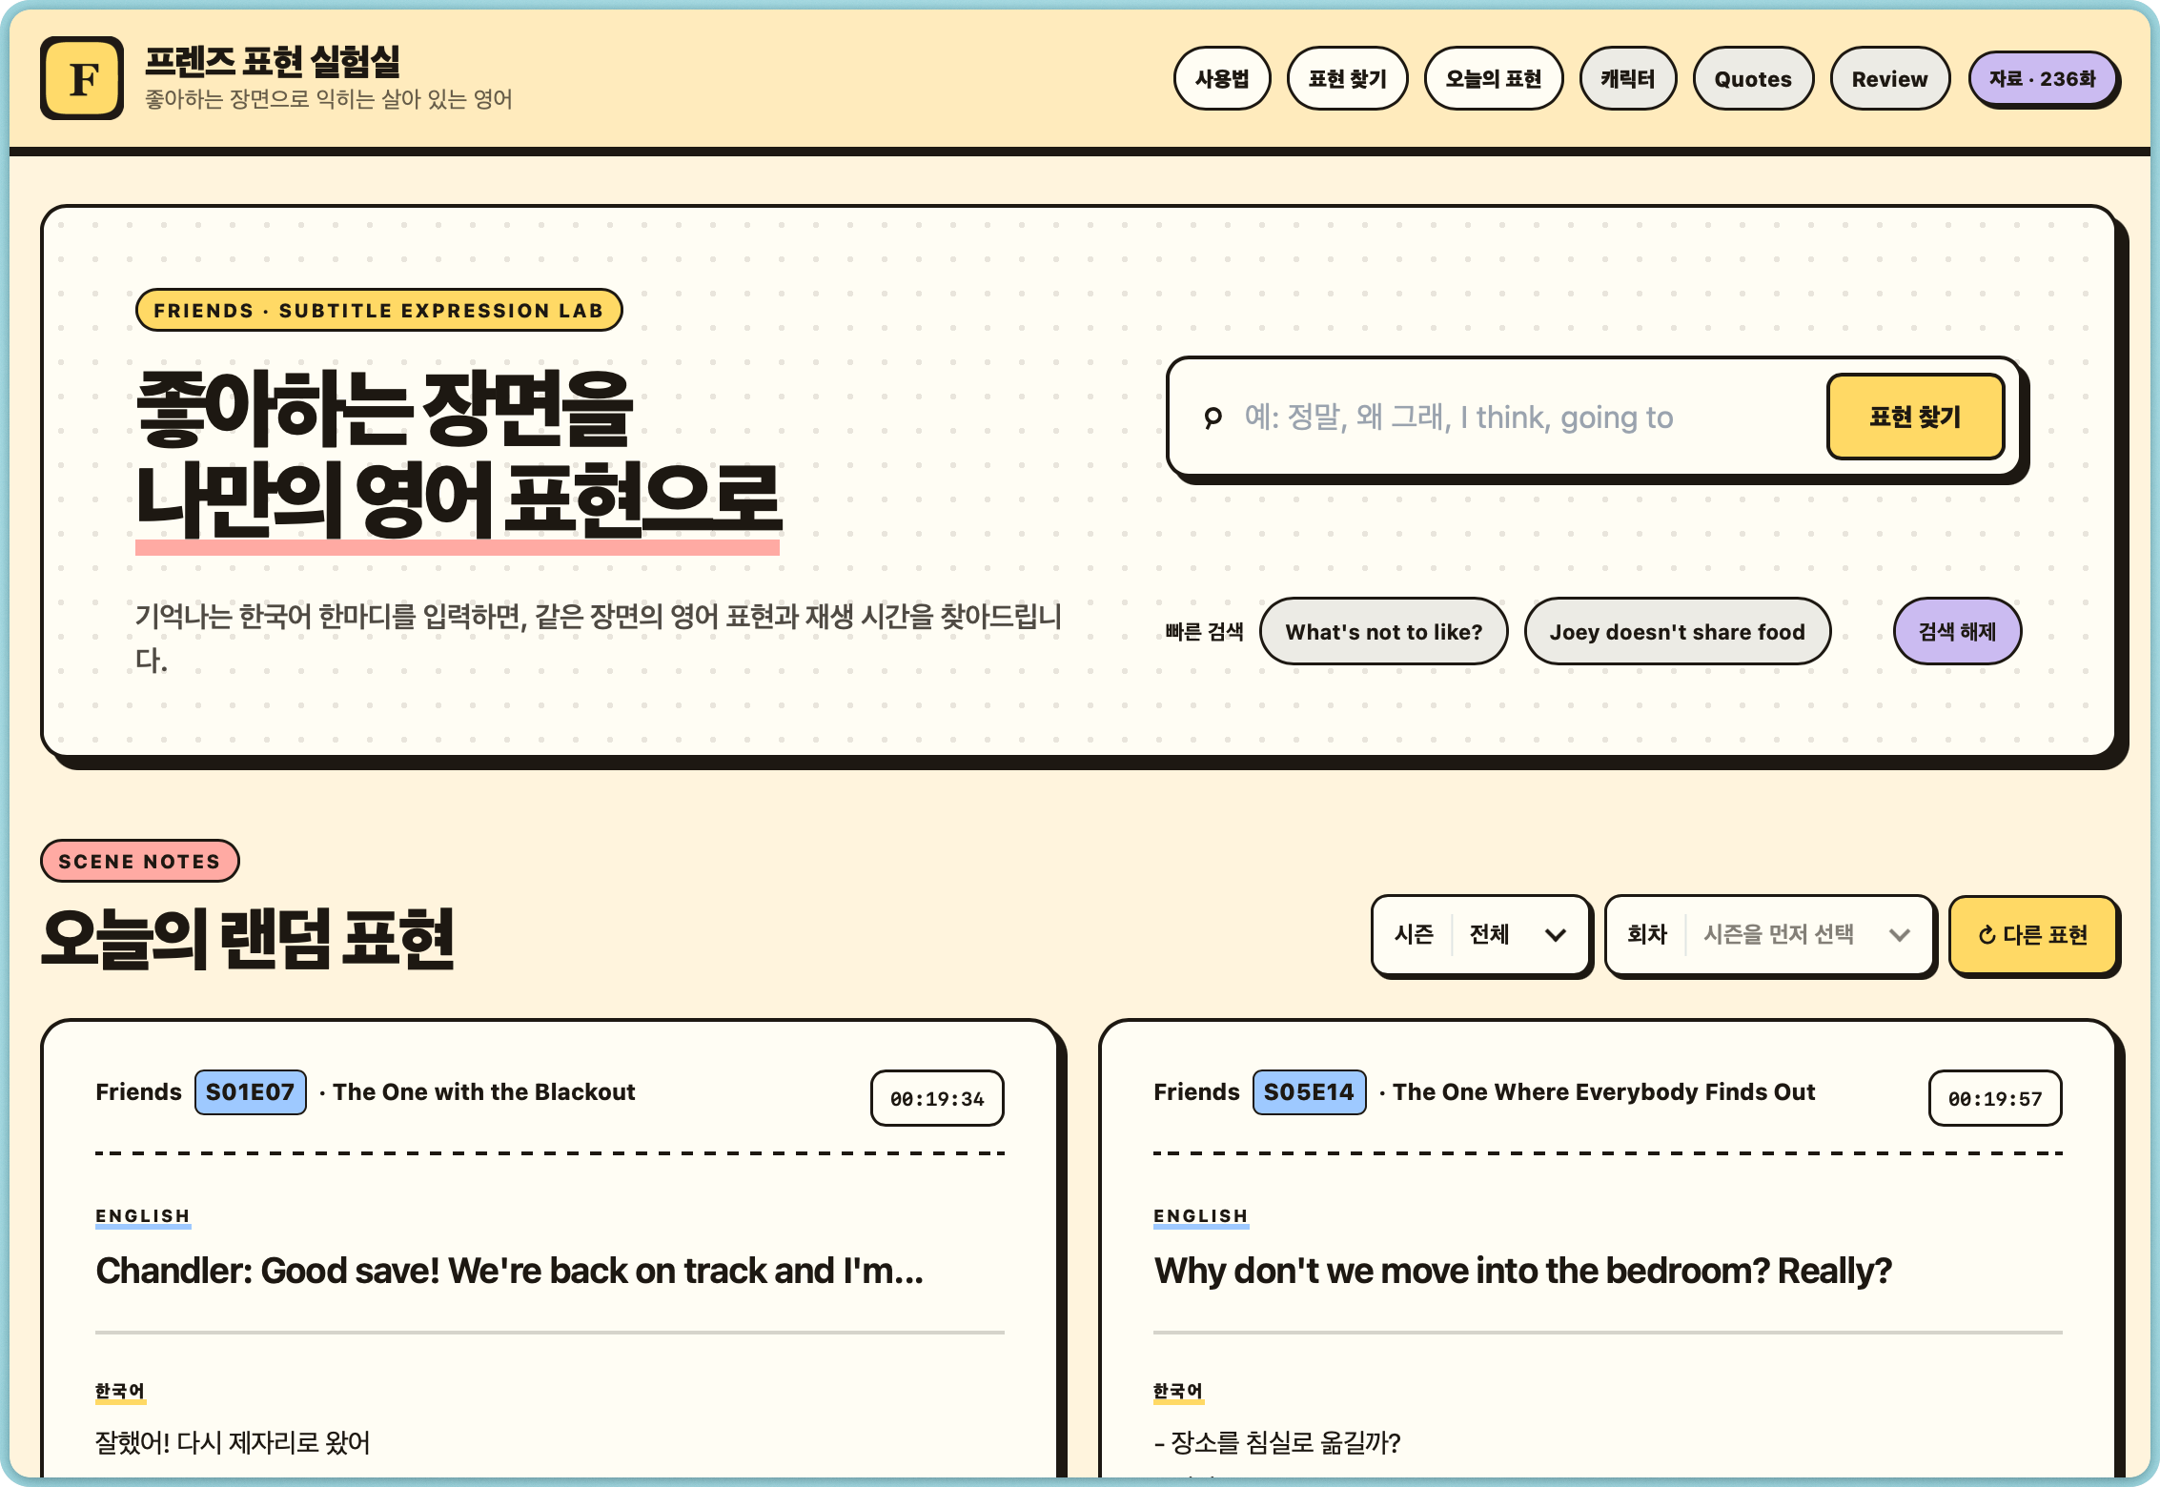Click the 00:19:34 timestamp chip
Image resolution: width=2160 pixels, height=1487 pixels.
tap(937, 1098)
